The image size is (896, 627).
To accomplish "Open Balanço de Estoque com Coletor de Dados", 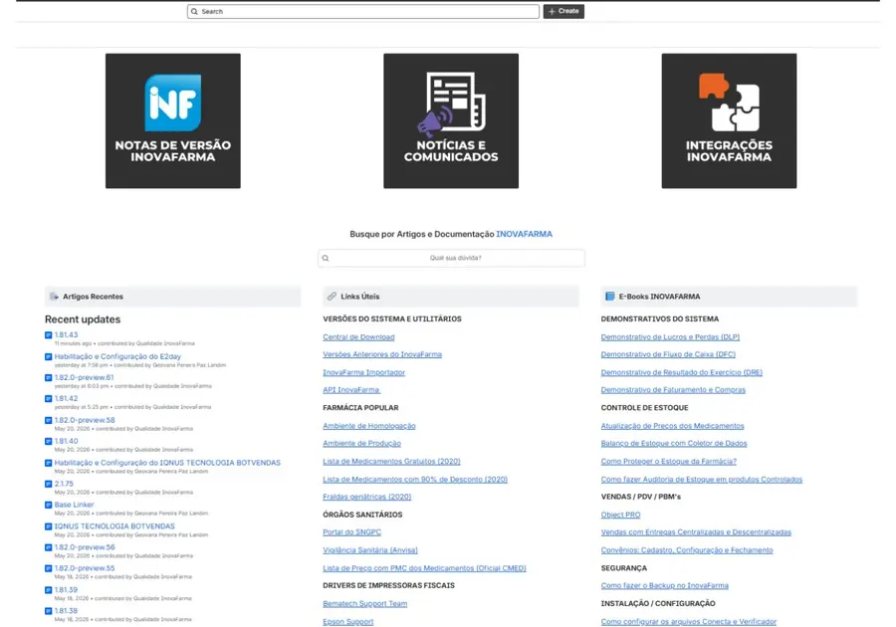I will pyautogui.click(x=674, y=444).
